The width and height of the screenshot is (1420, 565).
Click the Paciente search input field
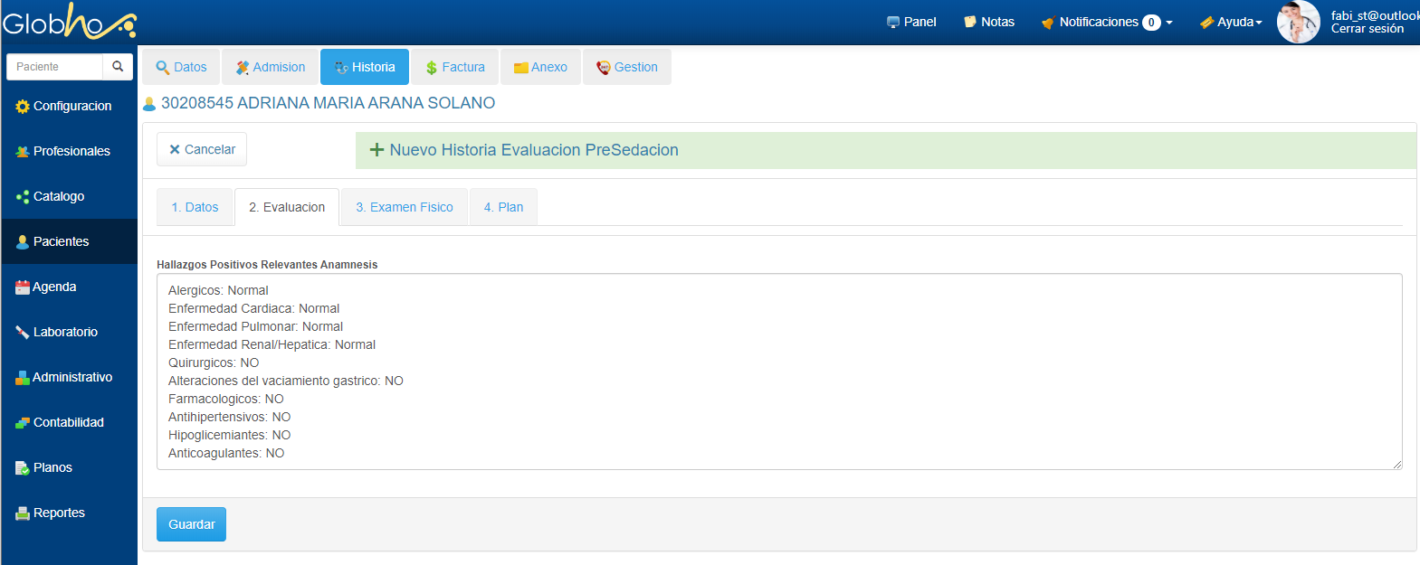[x=56, y=67]
